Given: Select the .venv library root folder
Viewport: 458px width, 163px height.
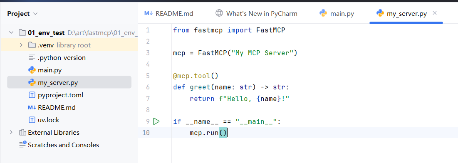Looking at the screenshot, I should click(69, 45).
